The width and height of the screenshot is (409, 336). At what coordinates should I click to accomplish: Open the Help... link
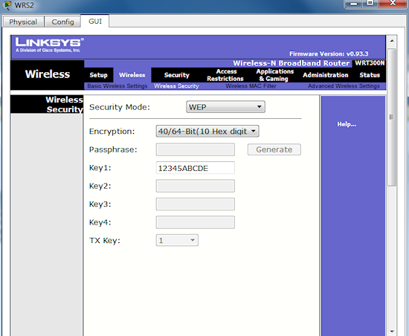pyautogui.click(x=347, y=124)
